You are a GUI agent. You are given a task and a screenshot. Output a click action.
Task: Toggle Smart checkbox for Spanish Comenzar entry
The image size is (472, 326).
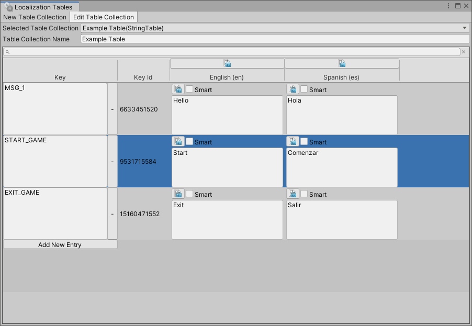click(304, 142)
